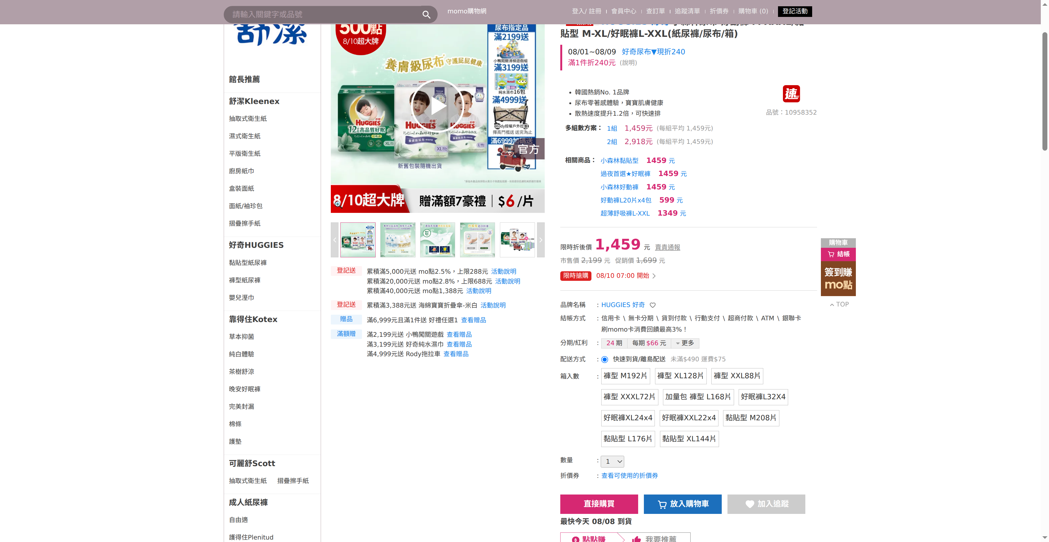Open 追蹤清單 in top navigation
Viewport: 1049px width, 542px height.
[x=687, y=11]
